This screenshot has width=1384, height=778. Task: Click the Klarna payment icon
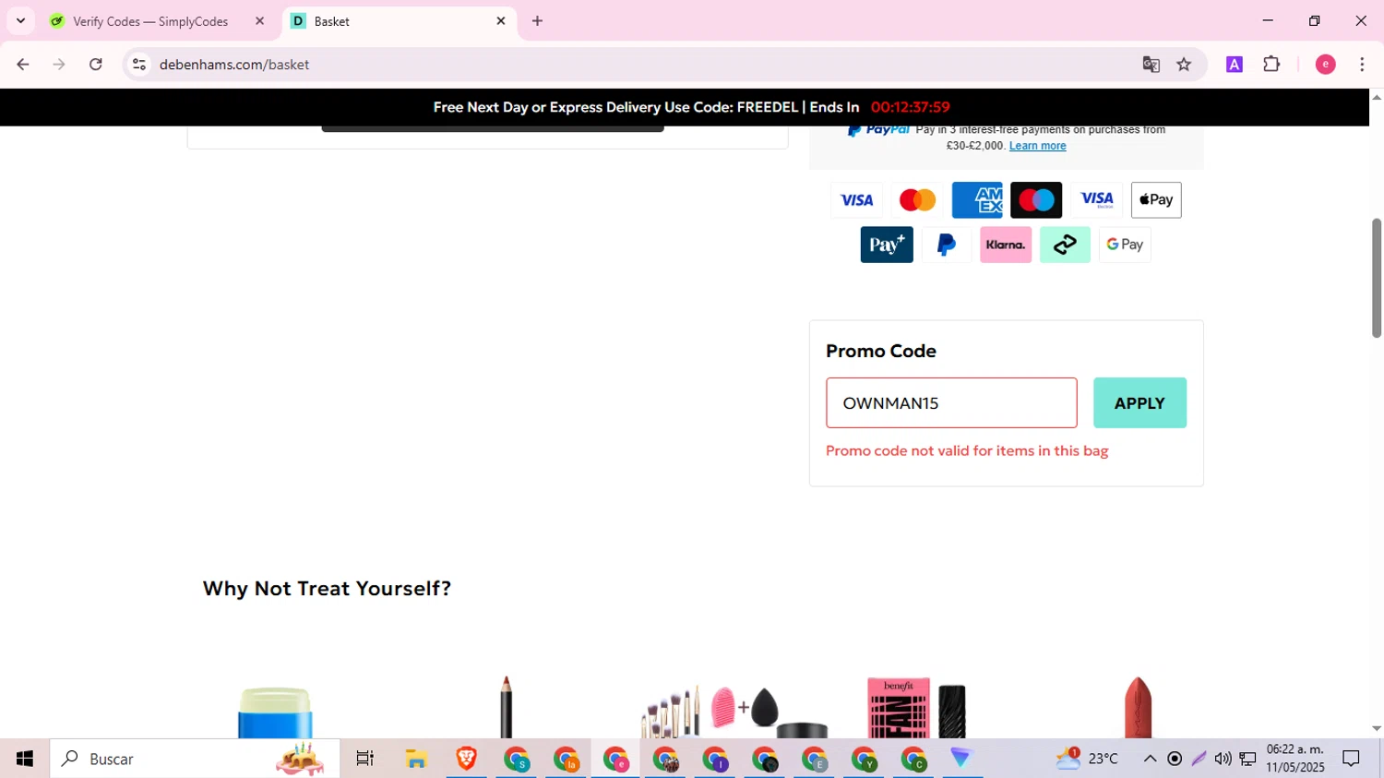(1006, 245)
